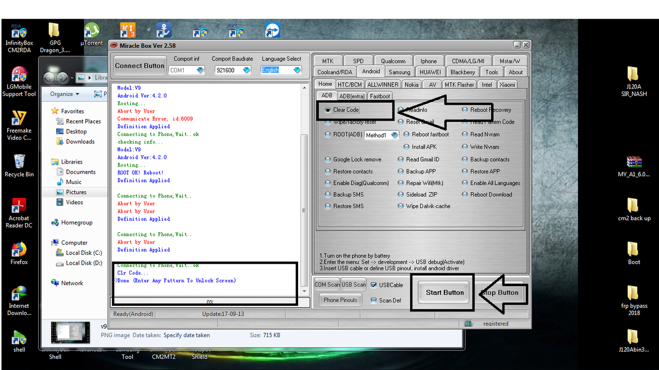The image size is (659, 370).
Task: Select the Backup contacts radio option
Action: (465, 160)
